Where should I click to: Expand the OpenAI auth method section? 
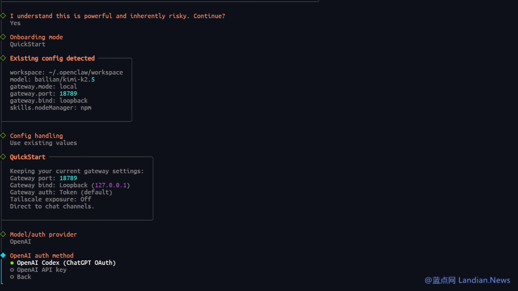click(x=42, y=255)
